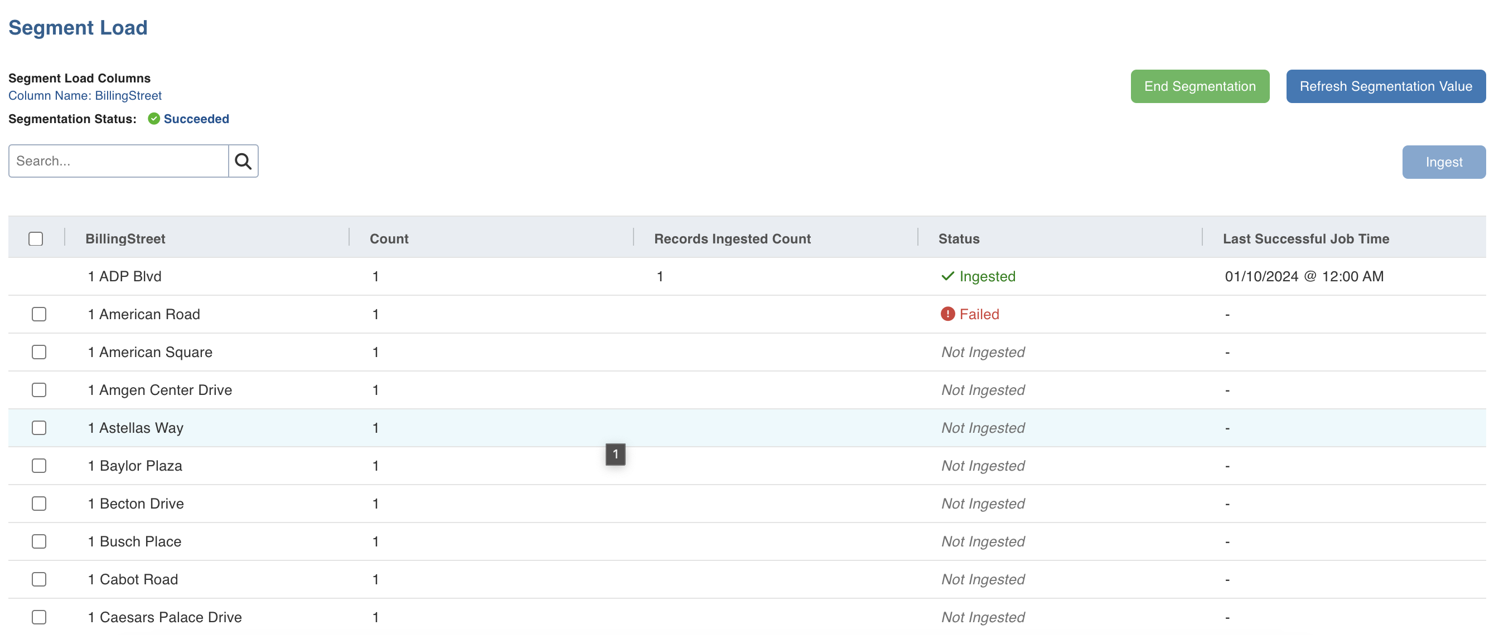Click Records Ingested Count column header

point(732,238)
